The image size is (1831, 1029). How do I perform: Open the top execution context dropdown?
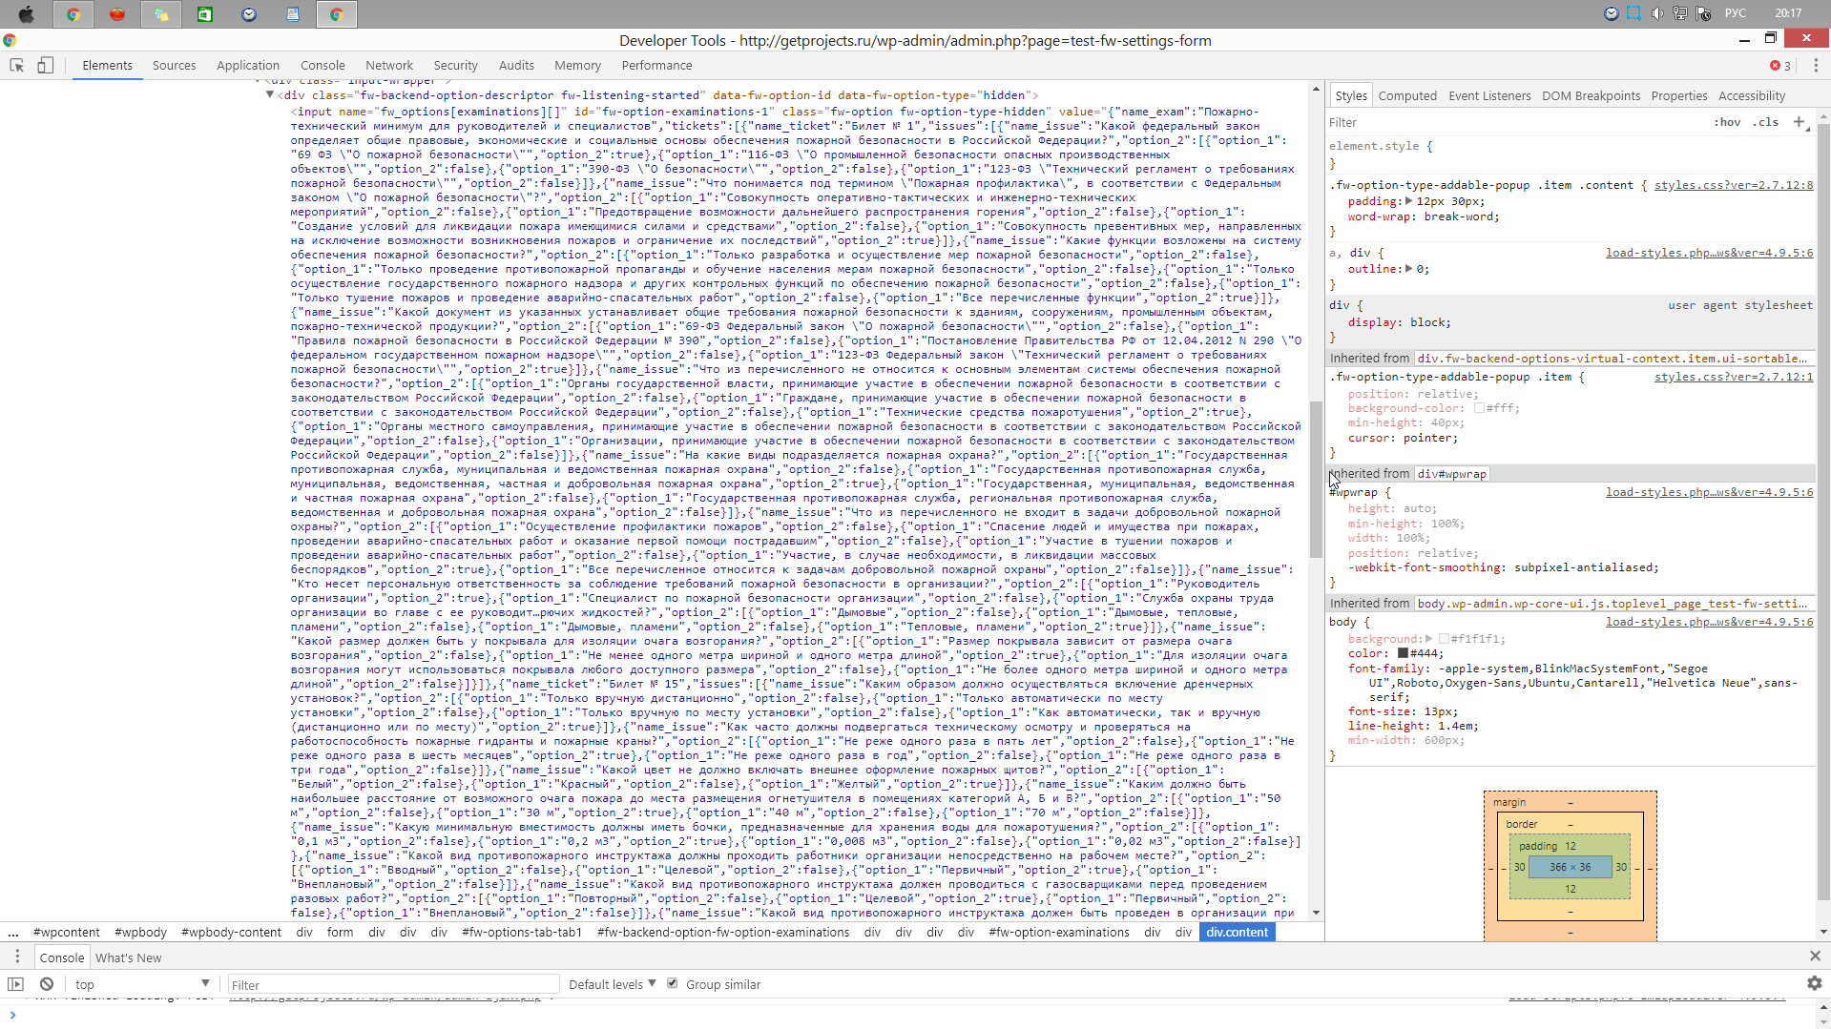(141, 984)
